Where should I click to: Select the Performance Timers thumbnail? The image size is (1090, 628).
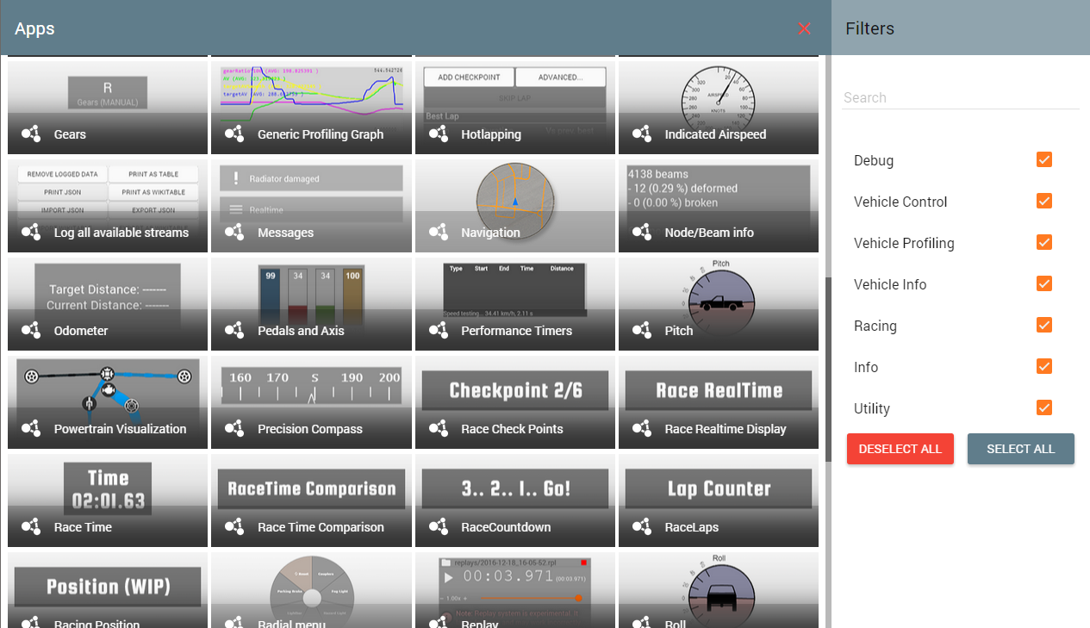(x=515, y=304)
